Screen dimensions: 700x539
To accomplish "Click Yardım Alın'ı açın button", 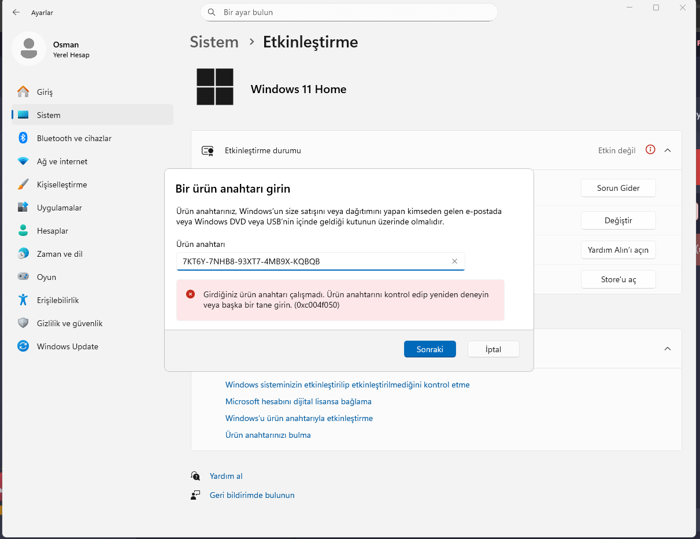I will [x=618, y=250].
